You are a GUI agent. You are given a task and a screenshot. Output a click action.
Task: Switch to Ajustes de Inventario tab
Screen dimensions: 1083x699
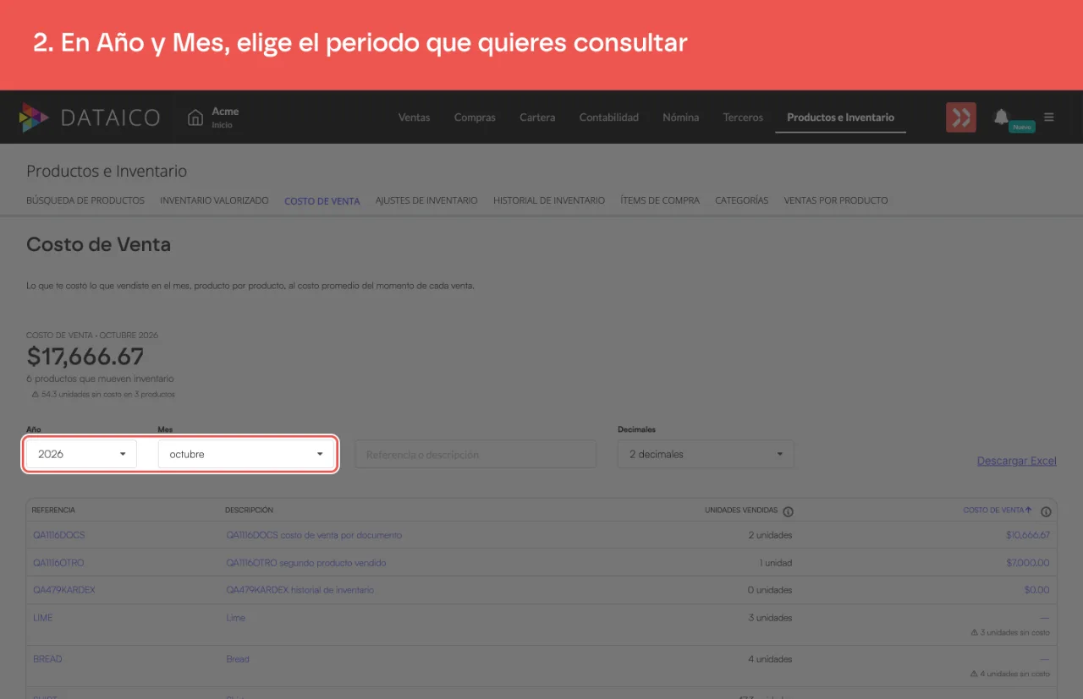pos(426,200)
